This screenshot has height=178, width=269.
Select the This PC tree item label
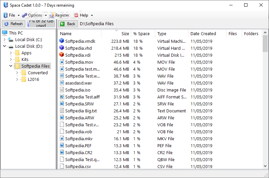(16, 33)
